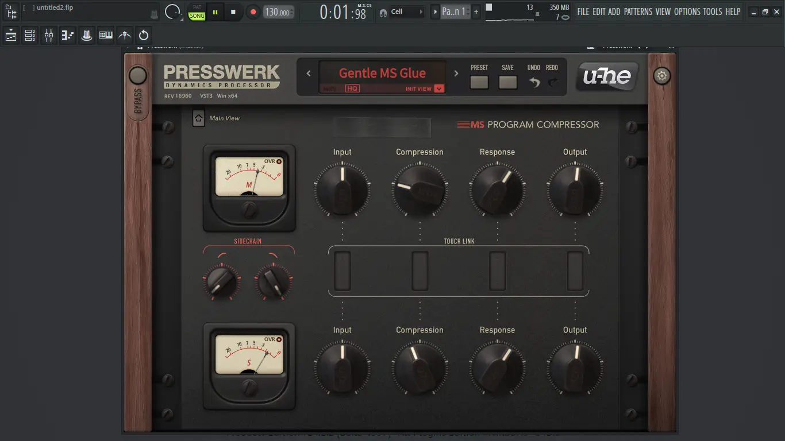Viewport: 785px width, 441px height.
Task: Open the VIEW menu
Action: click(x=663, y=11)
